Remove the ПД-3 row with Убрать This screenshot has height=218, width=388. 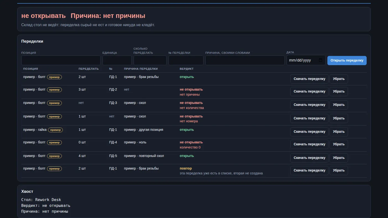click(x=339, y=105)
